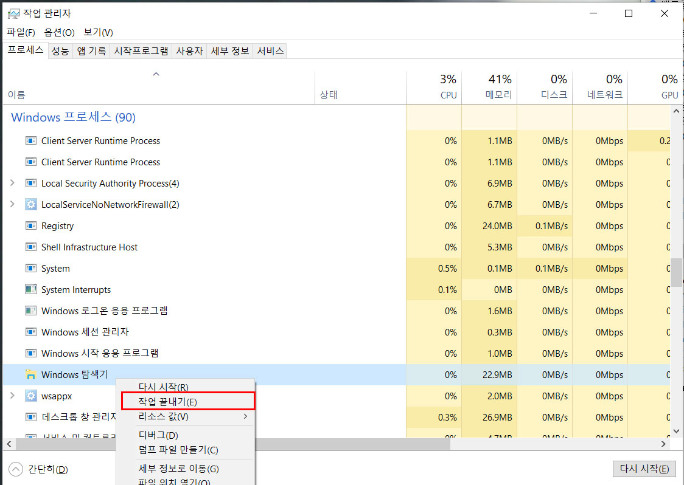
Task: Sort processes by the 메모리 column header
Action: tap(489, 87)
